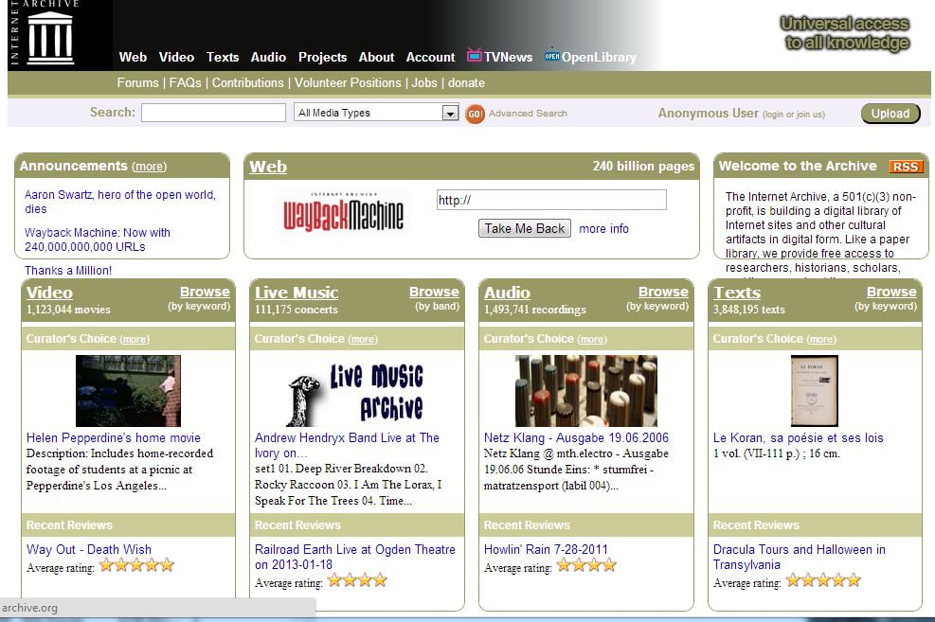Focus the Wayback Machine URL field
This screenshot has height=622, width=935.
point(550,200)
